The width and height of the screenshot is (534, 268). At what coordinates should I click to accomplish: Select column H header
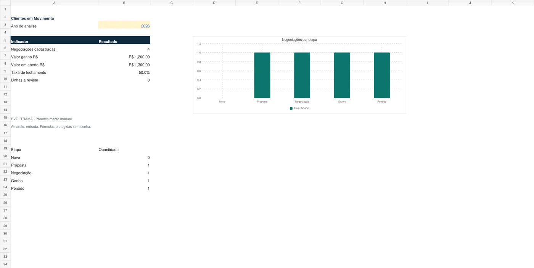(x=384, y=3)
